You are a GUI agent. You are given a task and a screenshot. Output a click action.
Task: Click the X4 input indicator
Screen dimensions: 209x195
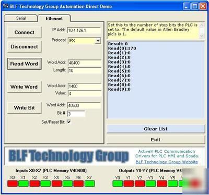(56, 184)
